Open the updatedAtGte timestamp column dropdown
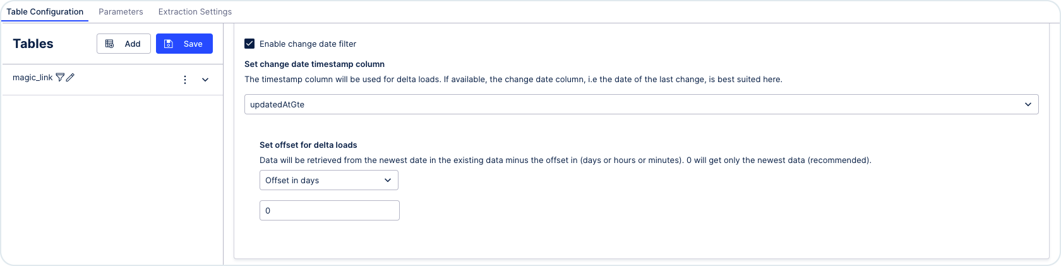Image resolution: width=1061 pixels, height=266 pixels. click(x=641, y=104)
